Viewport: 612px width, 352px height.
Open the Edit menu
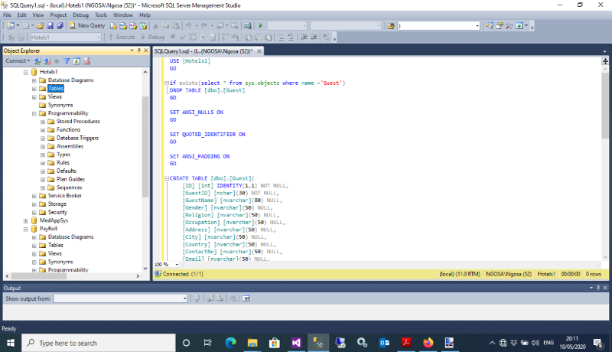click(22, 15)
